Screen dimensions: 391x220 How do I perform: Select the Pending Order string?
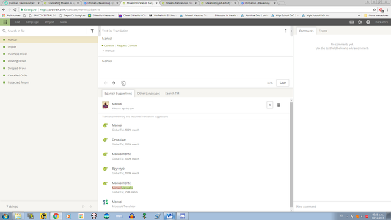49,61
